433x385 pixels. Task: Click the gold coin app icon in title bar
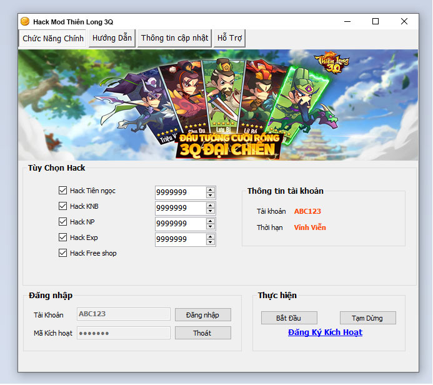pyautogui.click(x=25, y=21)
